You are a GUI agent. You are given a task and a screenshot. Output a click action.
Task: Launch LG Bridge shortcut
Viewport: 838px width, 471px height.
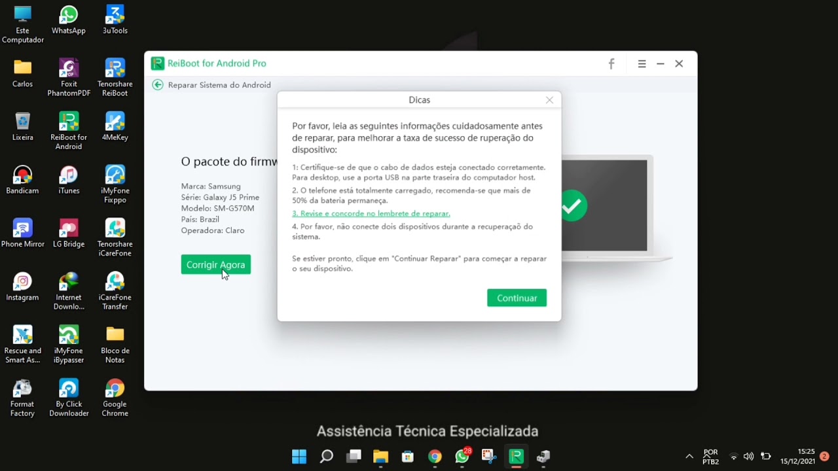[x=69, y=234]
